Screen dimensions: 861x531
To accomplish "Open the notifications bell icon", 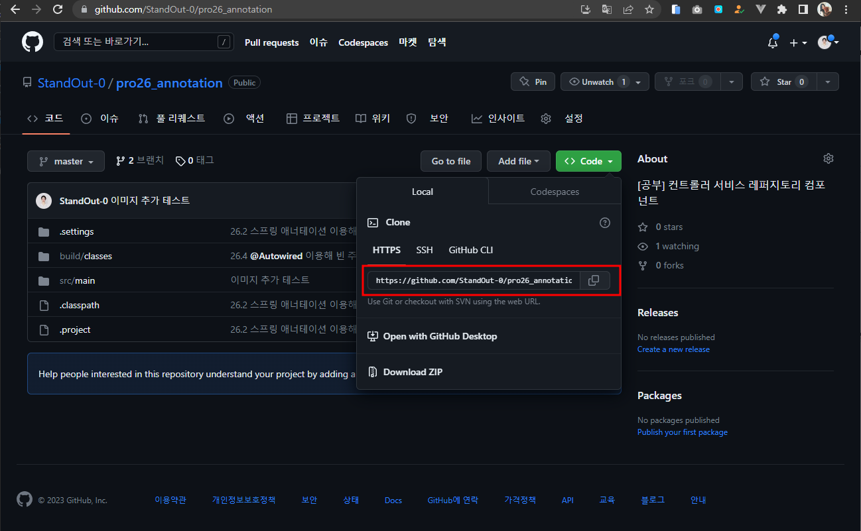I will 773,42.
